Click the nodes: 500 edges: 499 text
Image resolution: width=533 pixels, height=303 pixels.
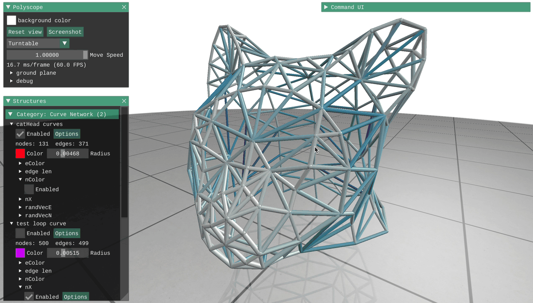(x=52, y=243)
